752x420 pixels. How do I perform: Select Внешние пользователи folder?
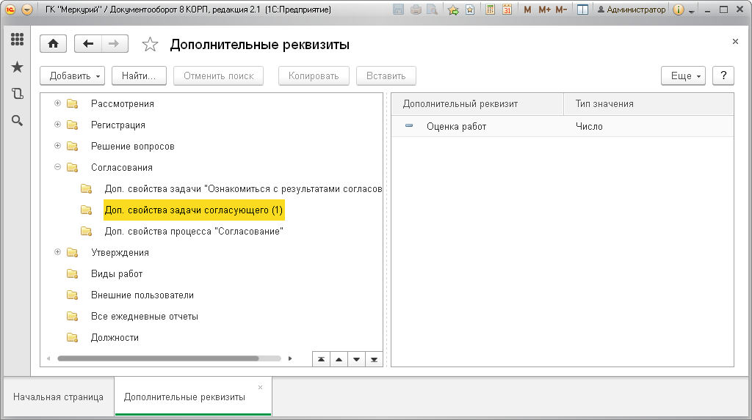click(x=142, y=295)
